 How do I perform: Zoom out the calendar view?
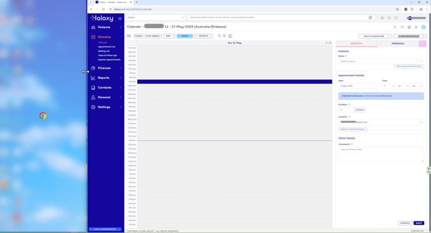[x=219, y=36]
